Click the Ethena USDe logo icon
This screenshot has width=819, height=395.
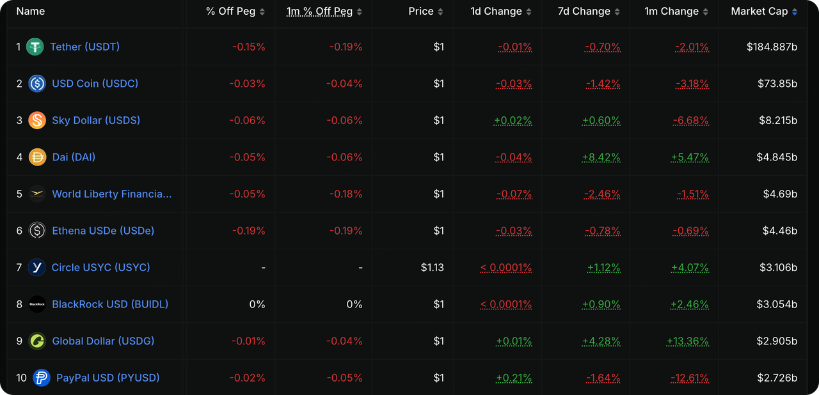[37, 231]
